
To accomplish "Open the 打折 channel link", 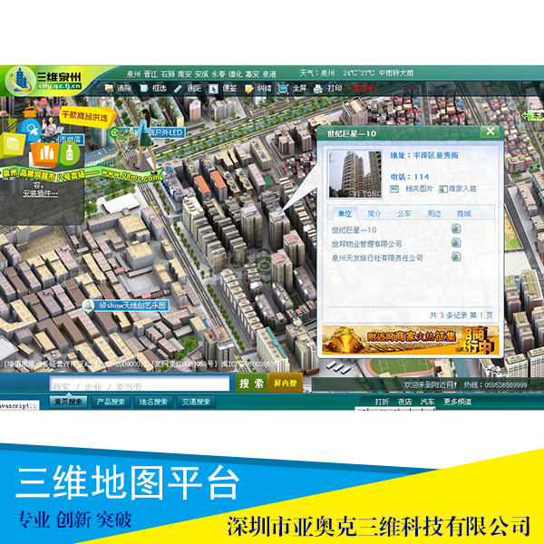I will point(382,402).
